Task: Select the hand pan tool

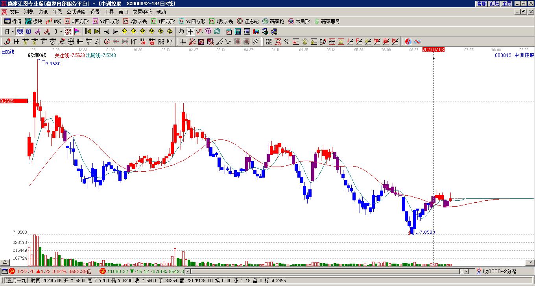Action: click(x=181, y=31)
